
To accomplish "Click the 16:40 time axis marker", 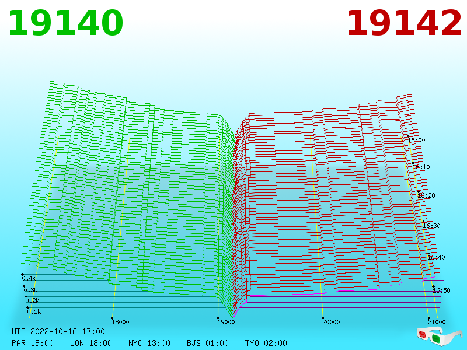I will point(436,257).
